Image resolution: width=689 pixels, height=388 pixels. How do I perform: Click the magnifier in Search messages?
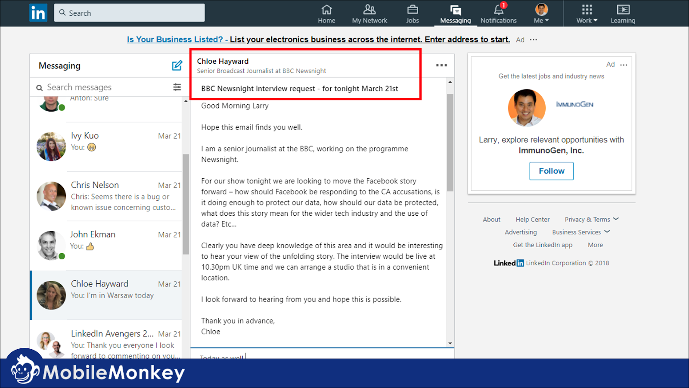pyautogui.click(x=40, y=88)
